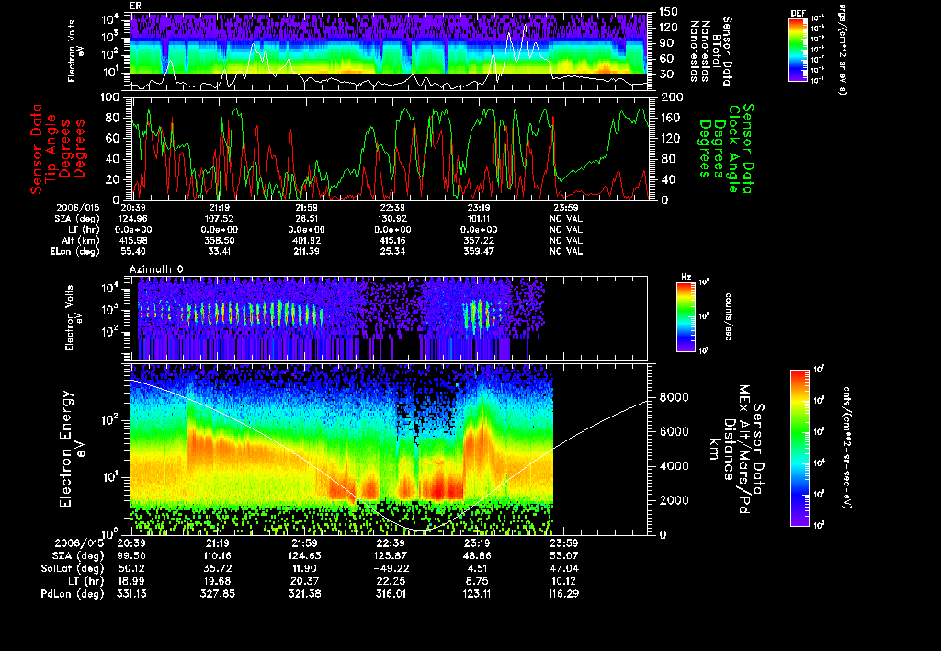This screenshot has width=941, height=651.
Task: Select SolLat value 50.12
Action: click(x=131, y=569)
